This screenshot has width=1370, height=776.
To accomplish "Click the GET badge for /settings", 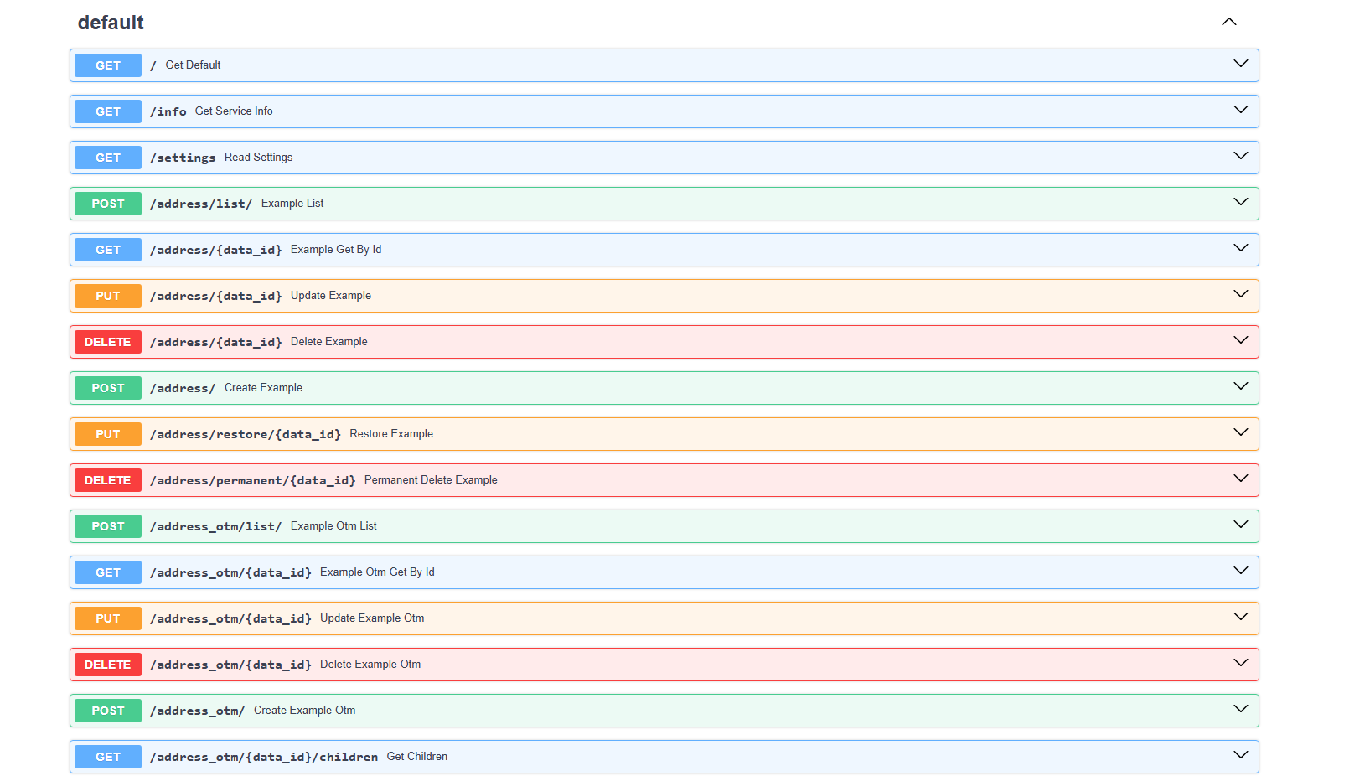I will [108, 158].
